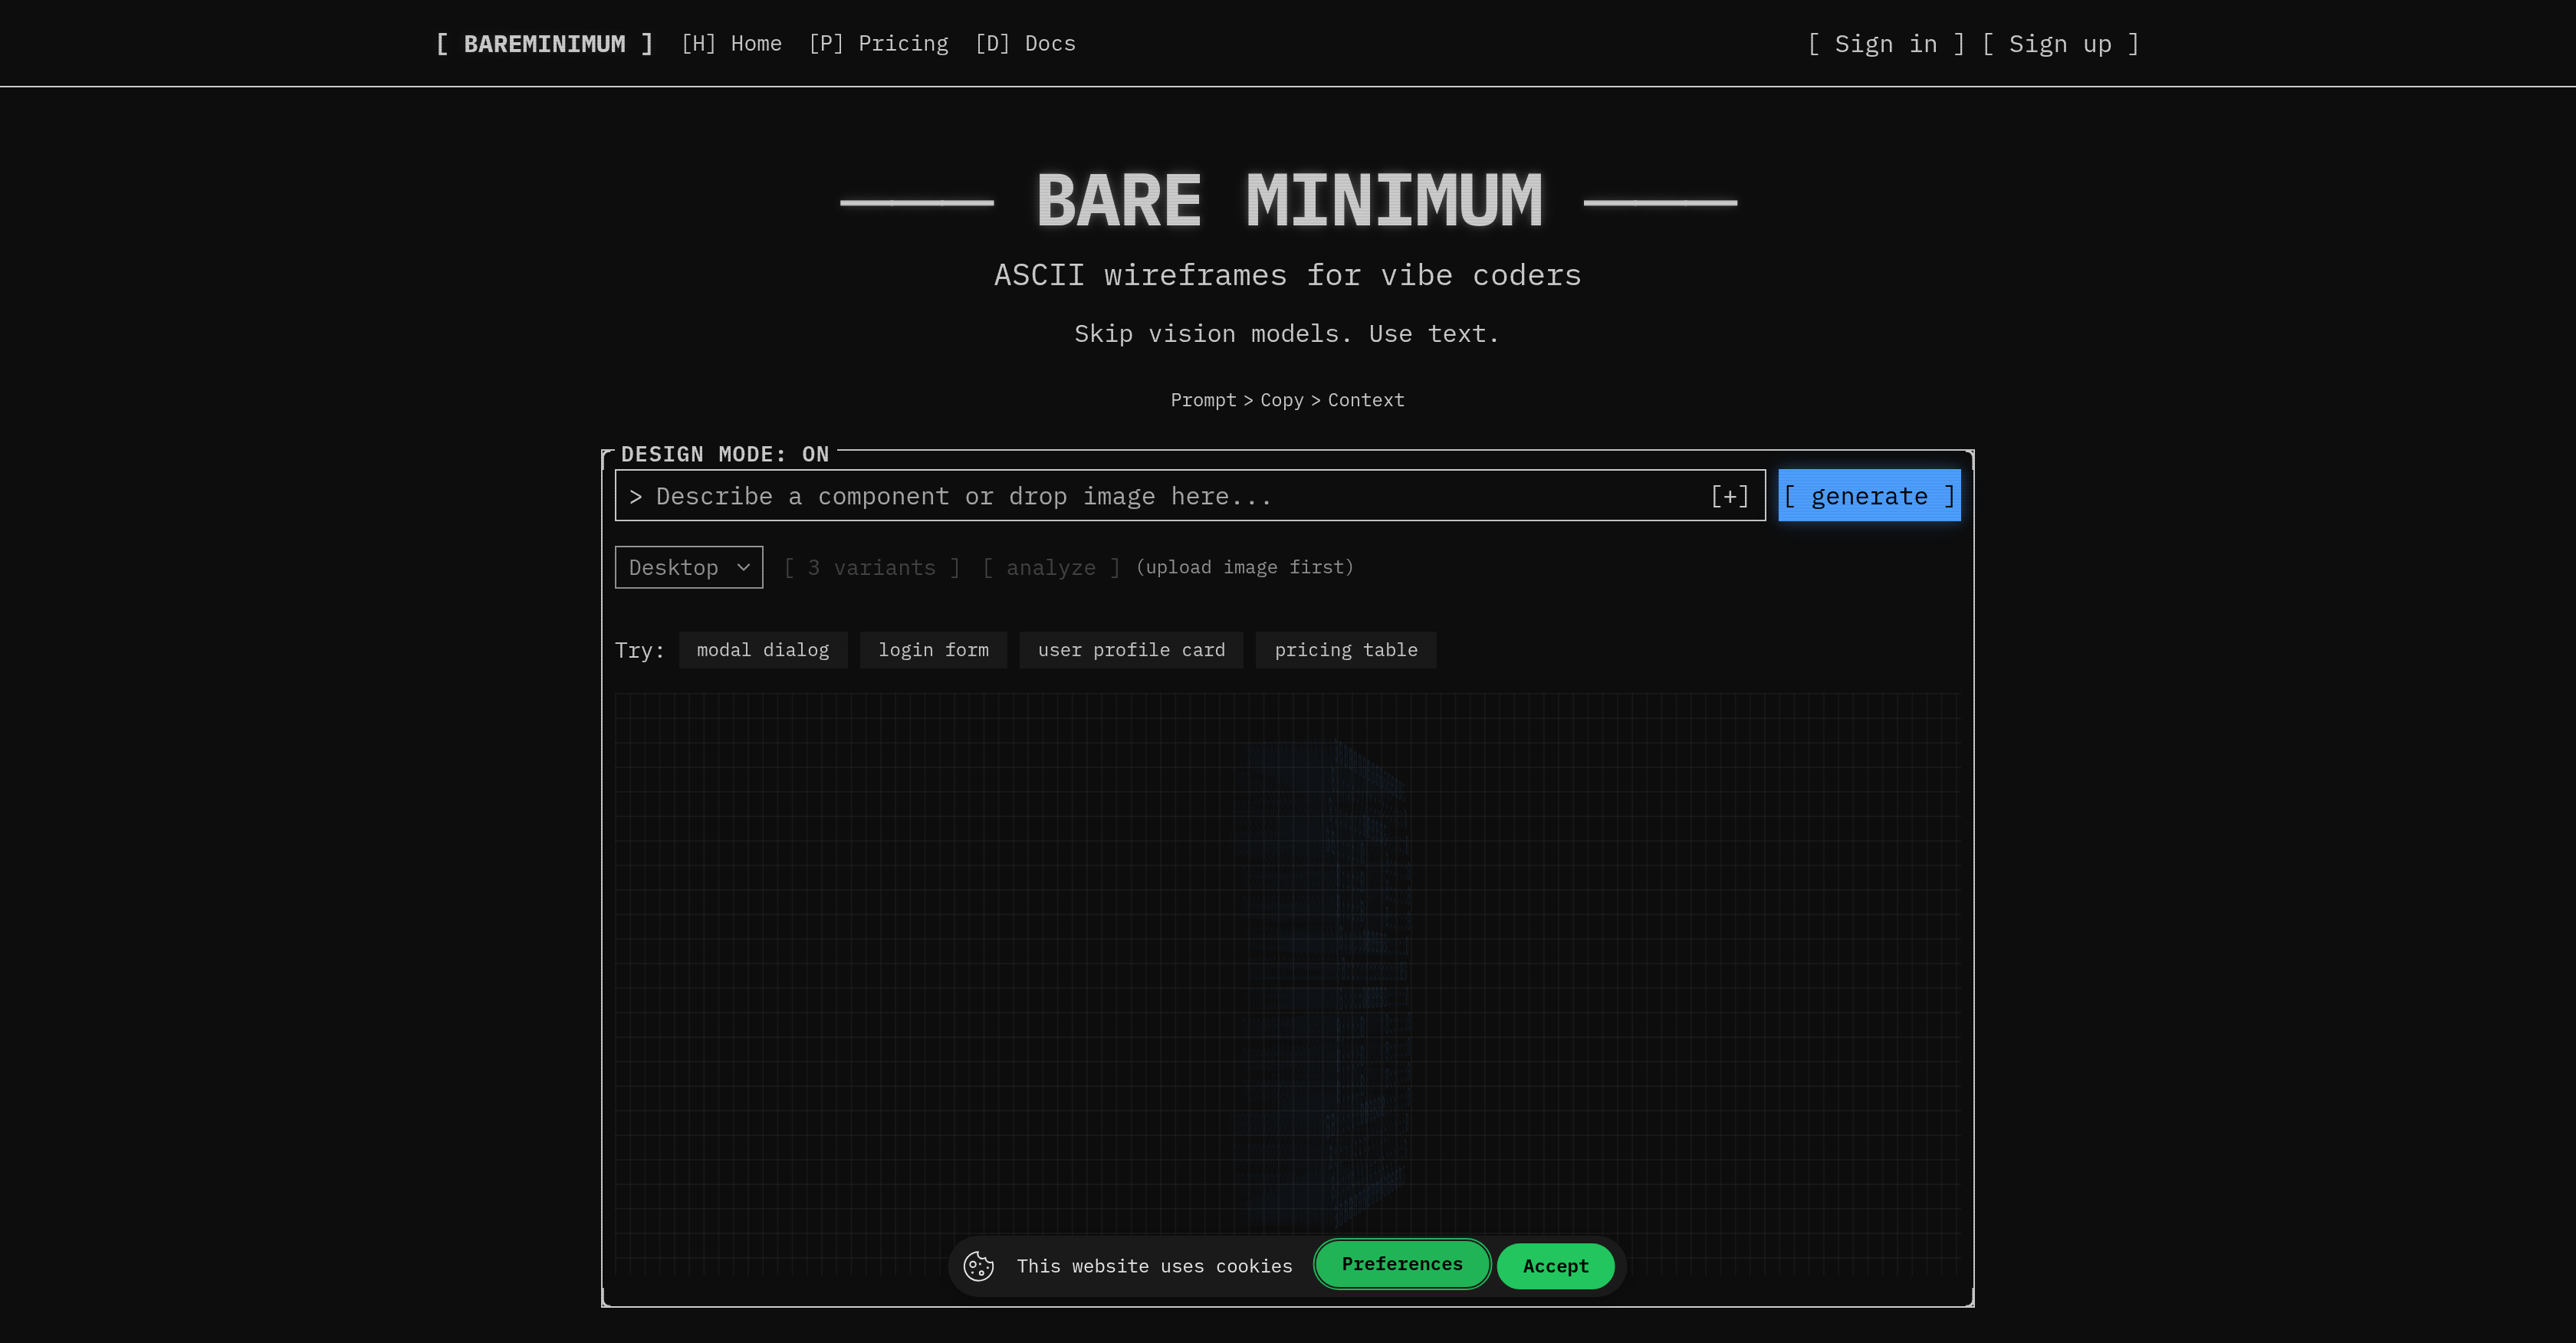Try the user profile card example
Screen dimensions: 2576x1343
[1130, 650]
